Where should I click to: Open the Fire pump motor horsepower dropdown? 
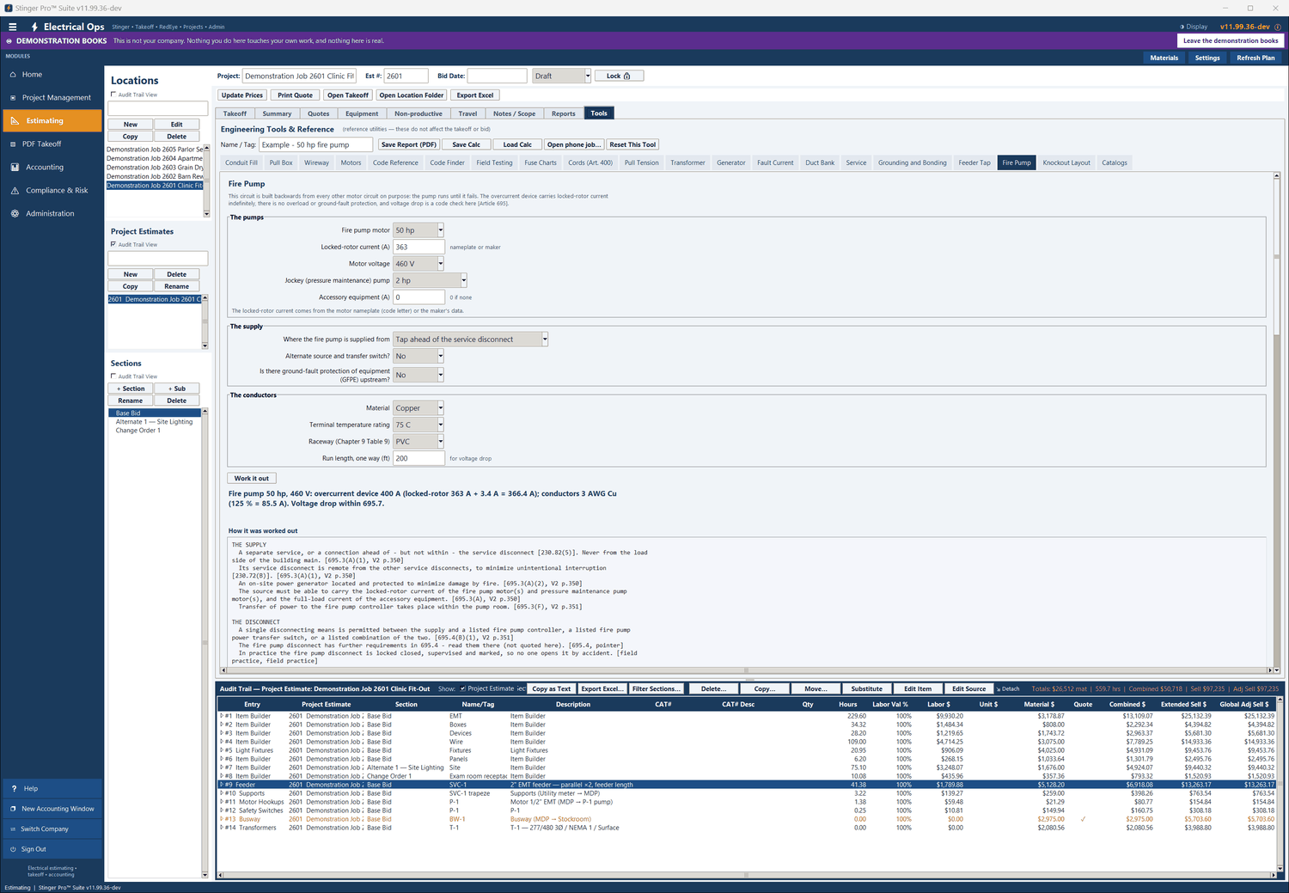pos(441,230)
